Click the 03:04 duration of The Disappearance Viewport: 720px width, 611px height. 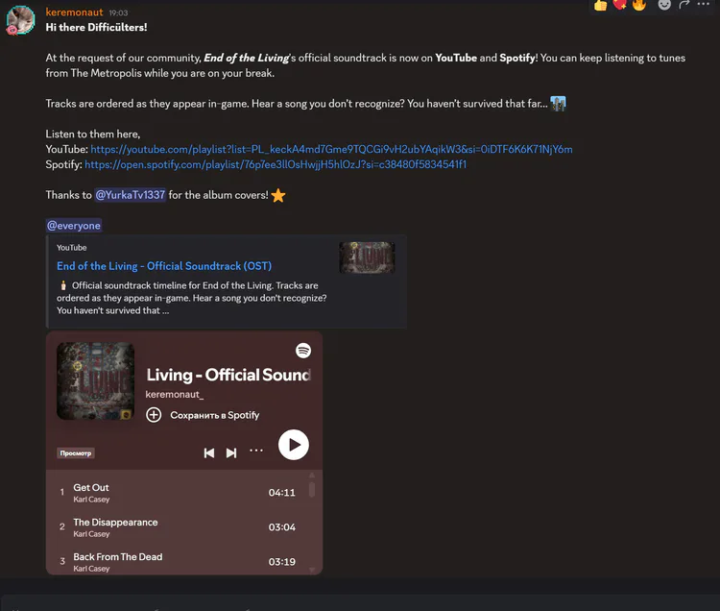pos(282,526)
